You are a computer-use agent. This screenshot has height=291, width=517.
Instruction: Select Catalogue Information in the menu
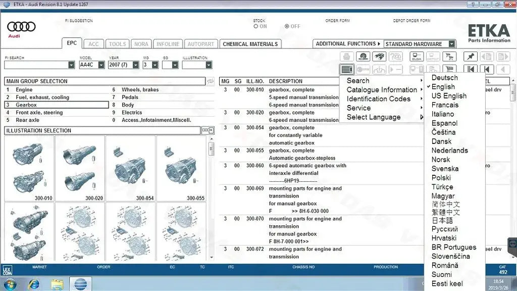[x=381, y=90]
